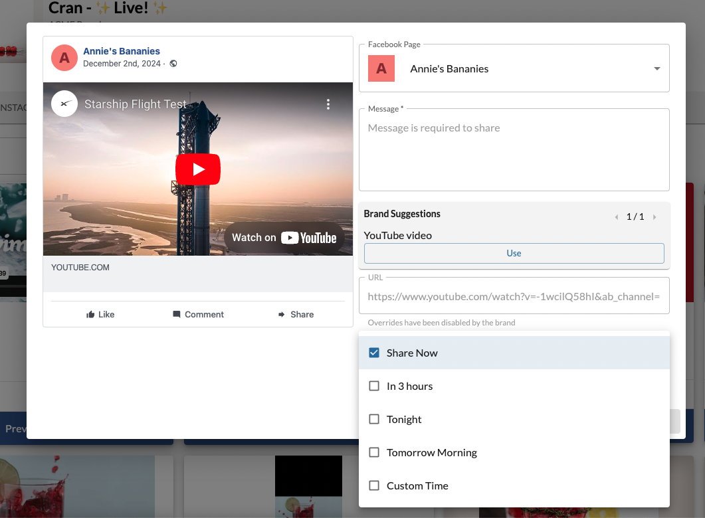Screen dimensions: 705x518
Task: Go to next brand suggestion
Action: 655,217
